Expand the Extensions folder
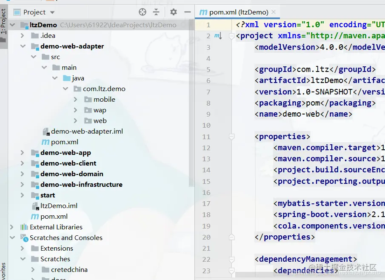The height and width of the screenshot is (280, 385). click(x=23, y=249)
